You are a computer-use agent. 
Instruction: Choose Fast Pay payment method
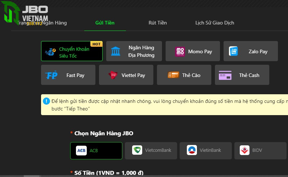point(68,75)
